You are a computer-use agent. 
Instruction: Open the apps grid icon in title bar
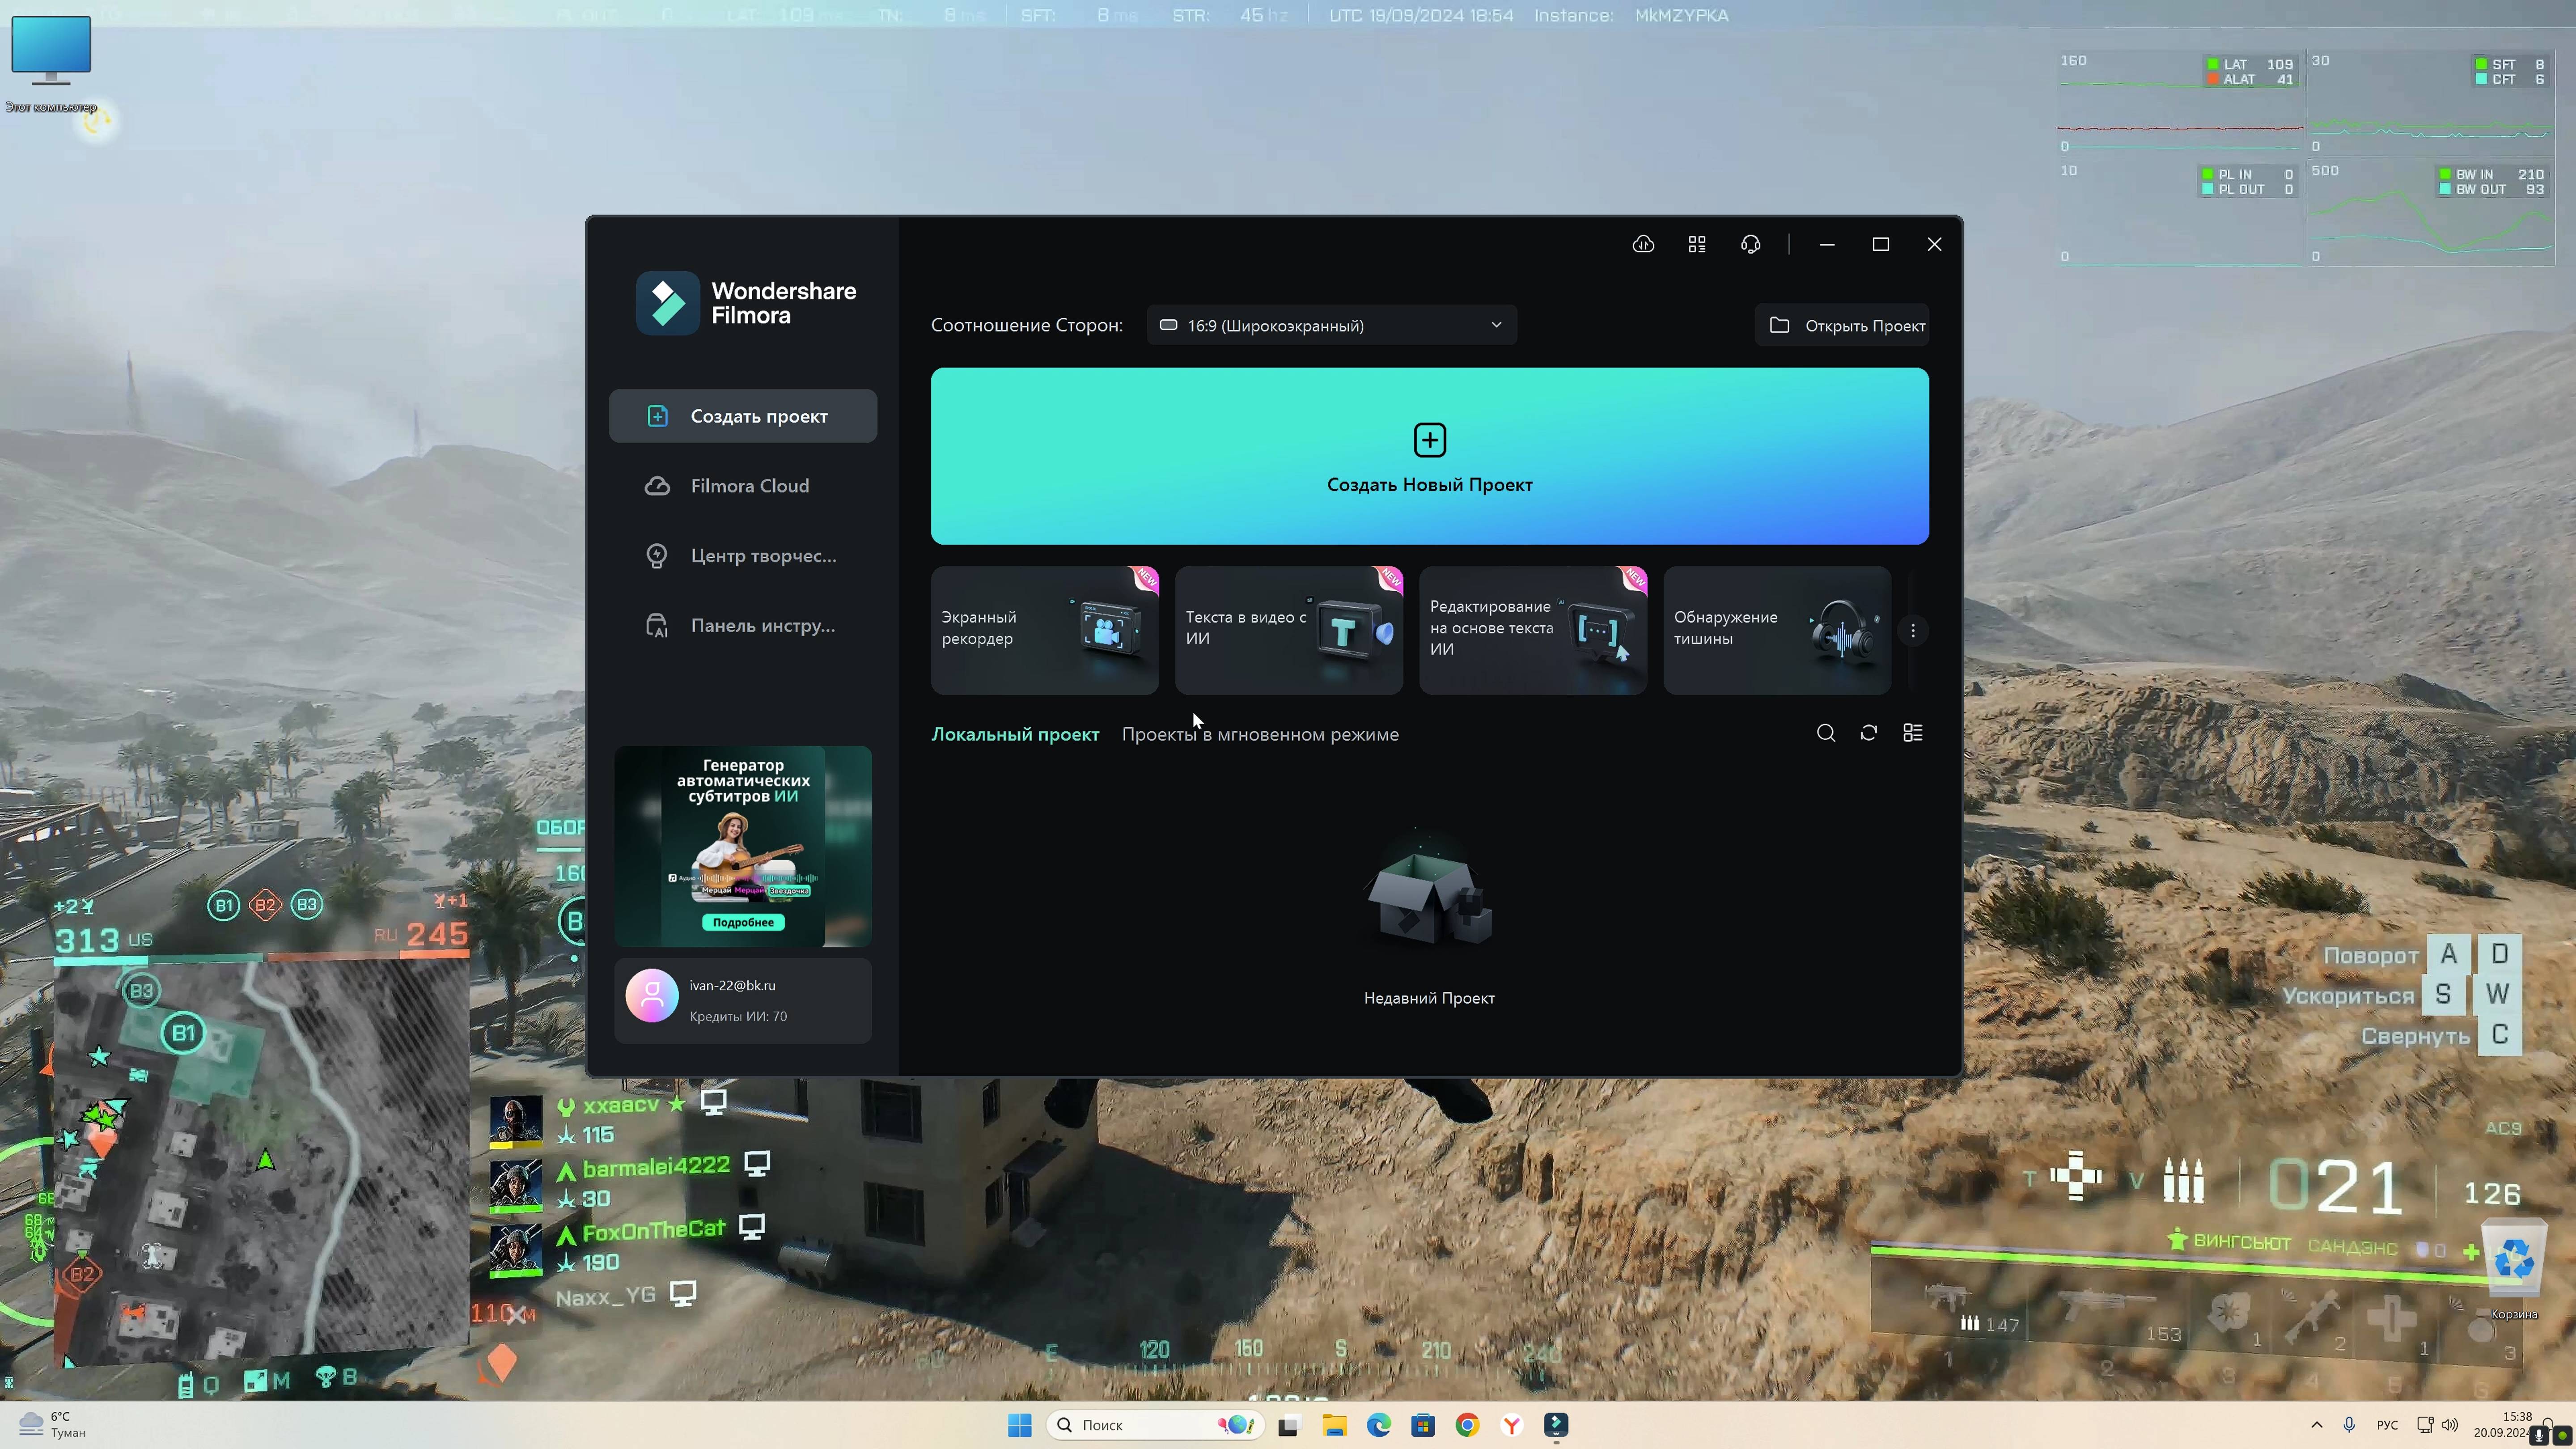coord(1697,244)
